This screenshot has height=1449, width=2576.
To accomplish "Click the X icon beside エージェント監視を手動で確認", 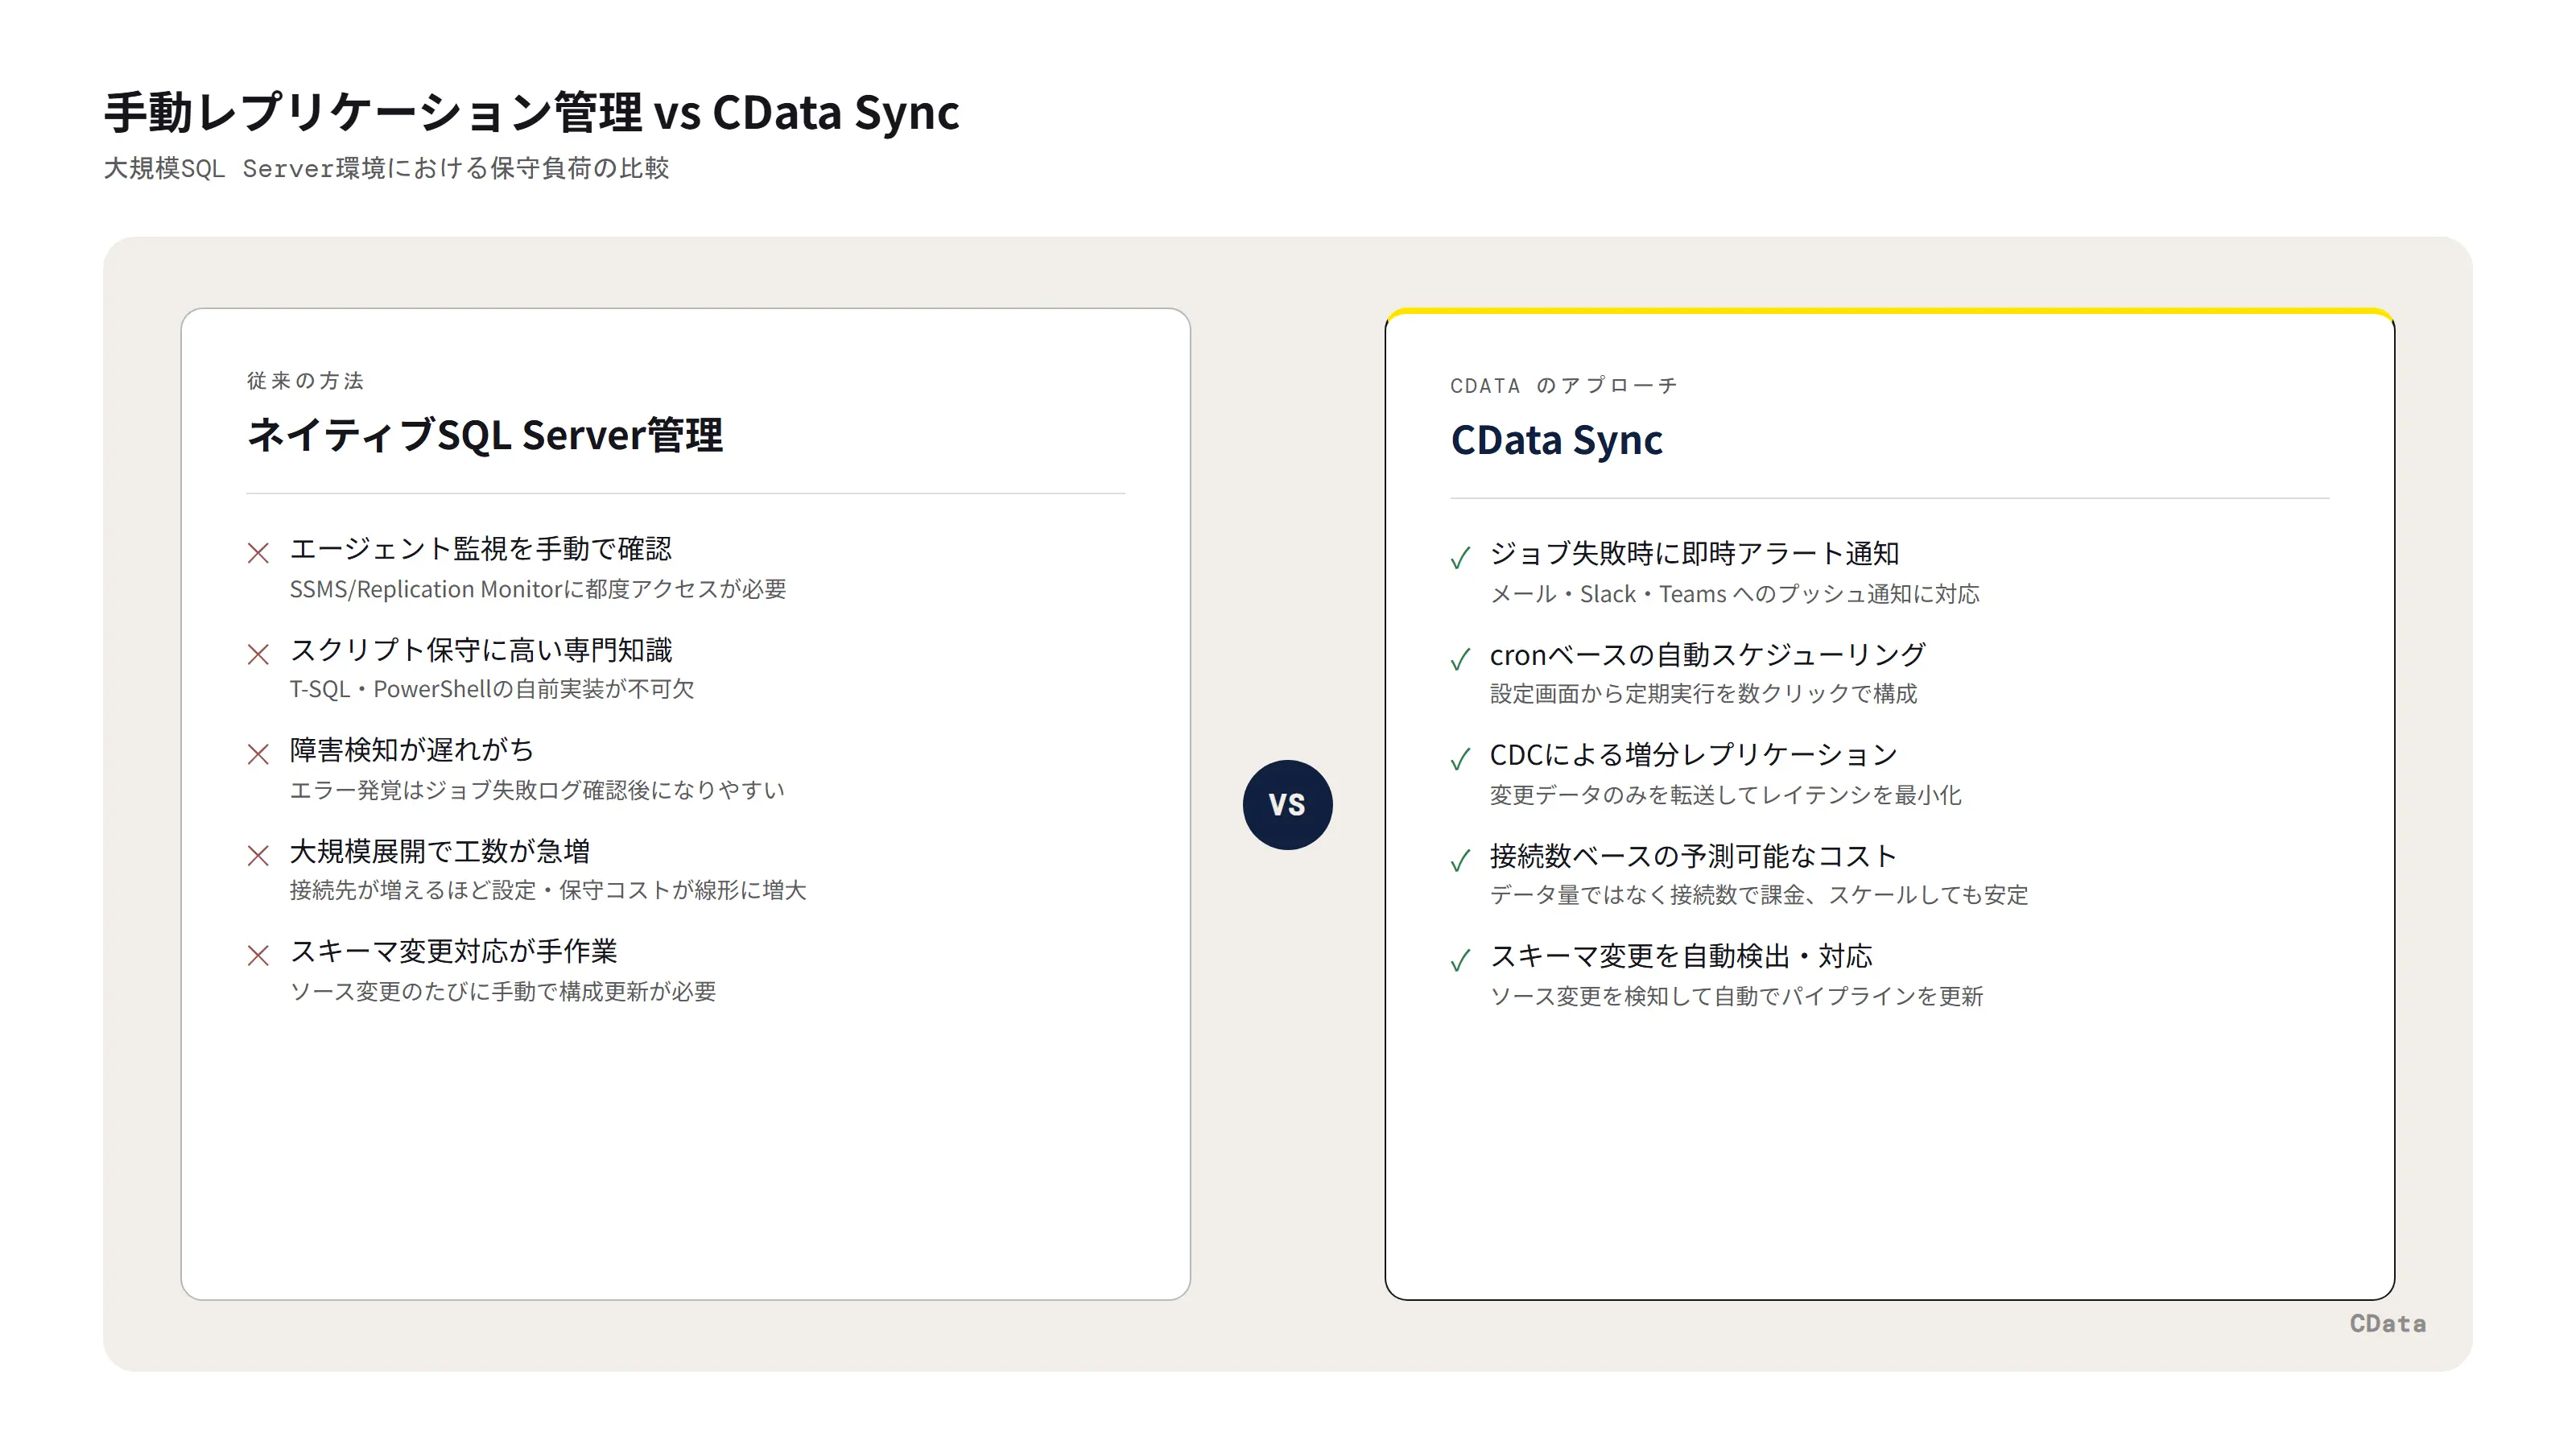I will pos(258,553).
